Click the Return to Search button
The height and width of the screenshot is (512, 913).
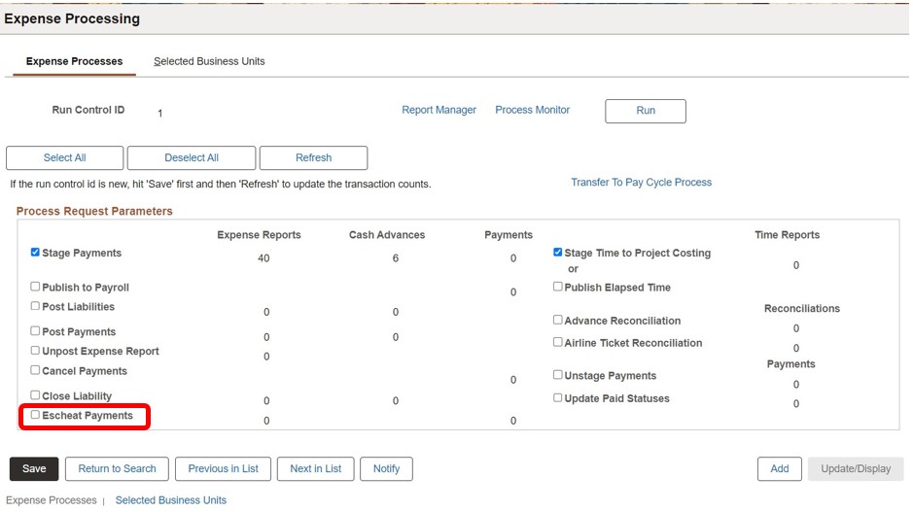point(117,468)
